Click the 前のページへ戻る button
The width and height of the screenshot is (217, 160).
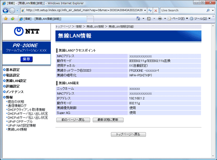(73, 120)
